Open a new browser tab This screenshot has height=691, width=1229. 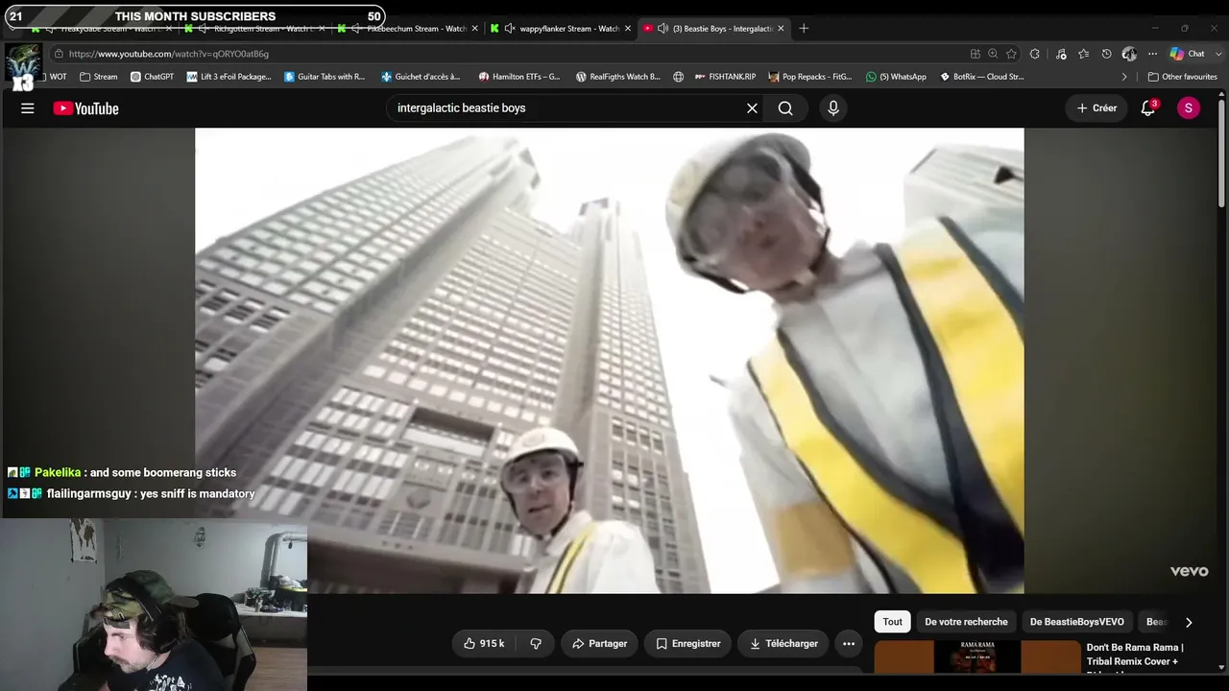pyautogui.click(x=804, y=29)
